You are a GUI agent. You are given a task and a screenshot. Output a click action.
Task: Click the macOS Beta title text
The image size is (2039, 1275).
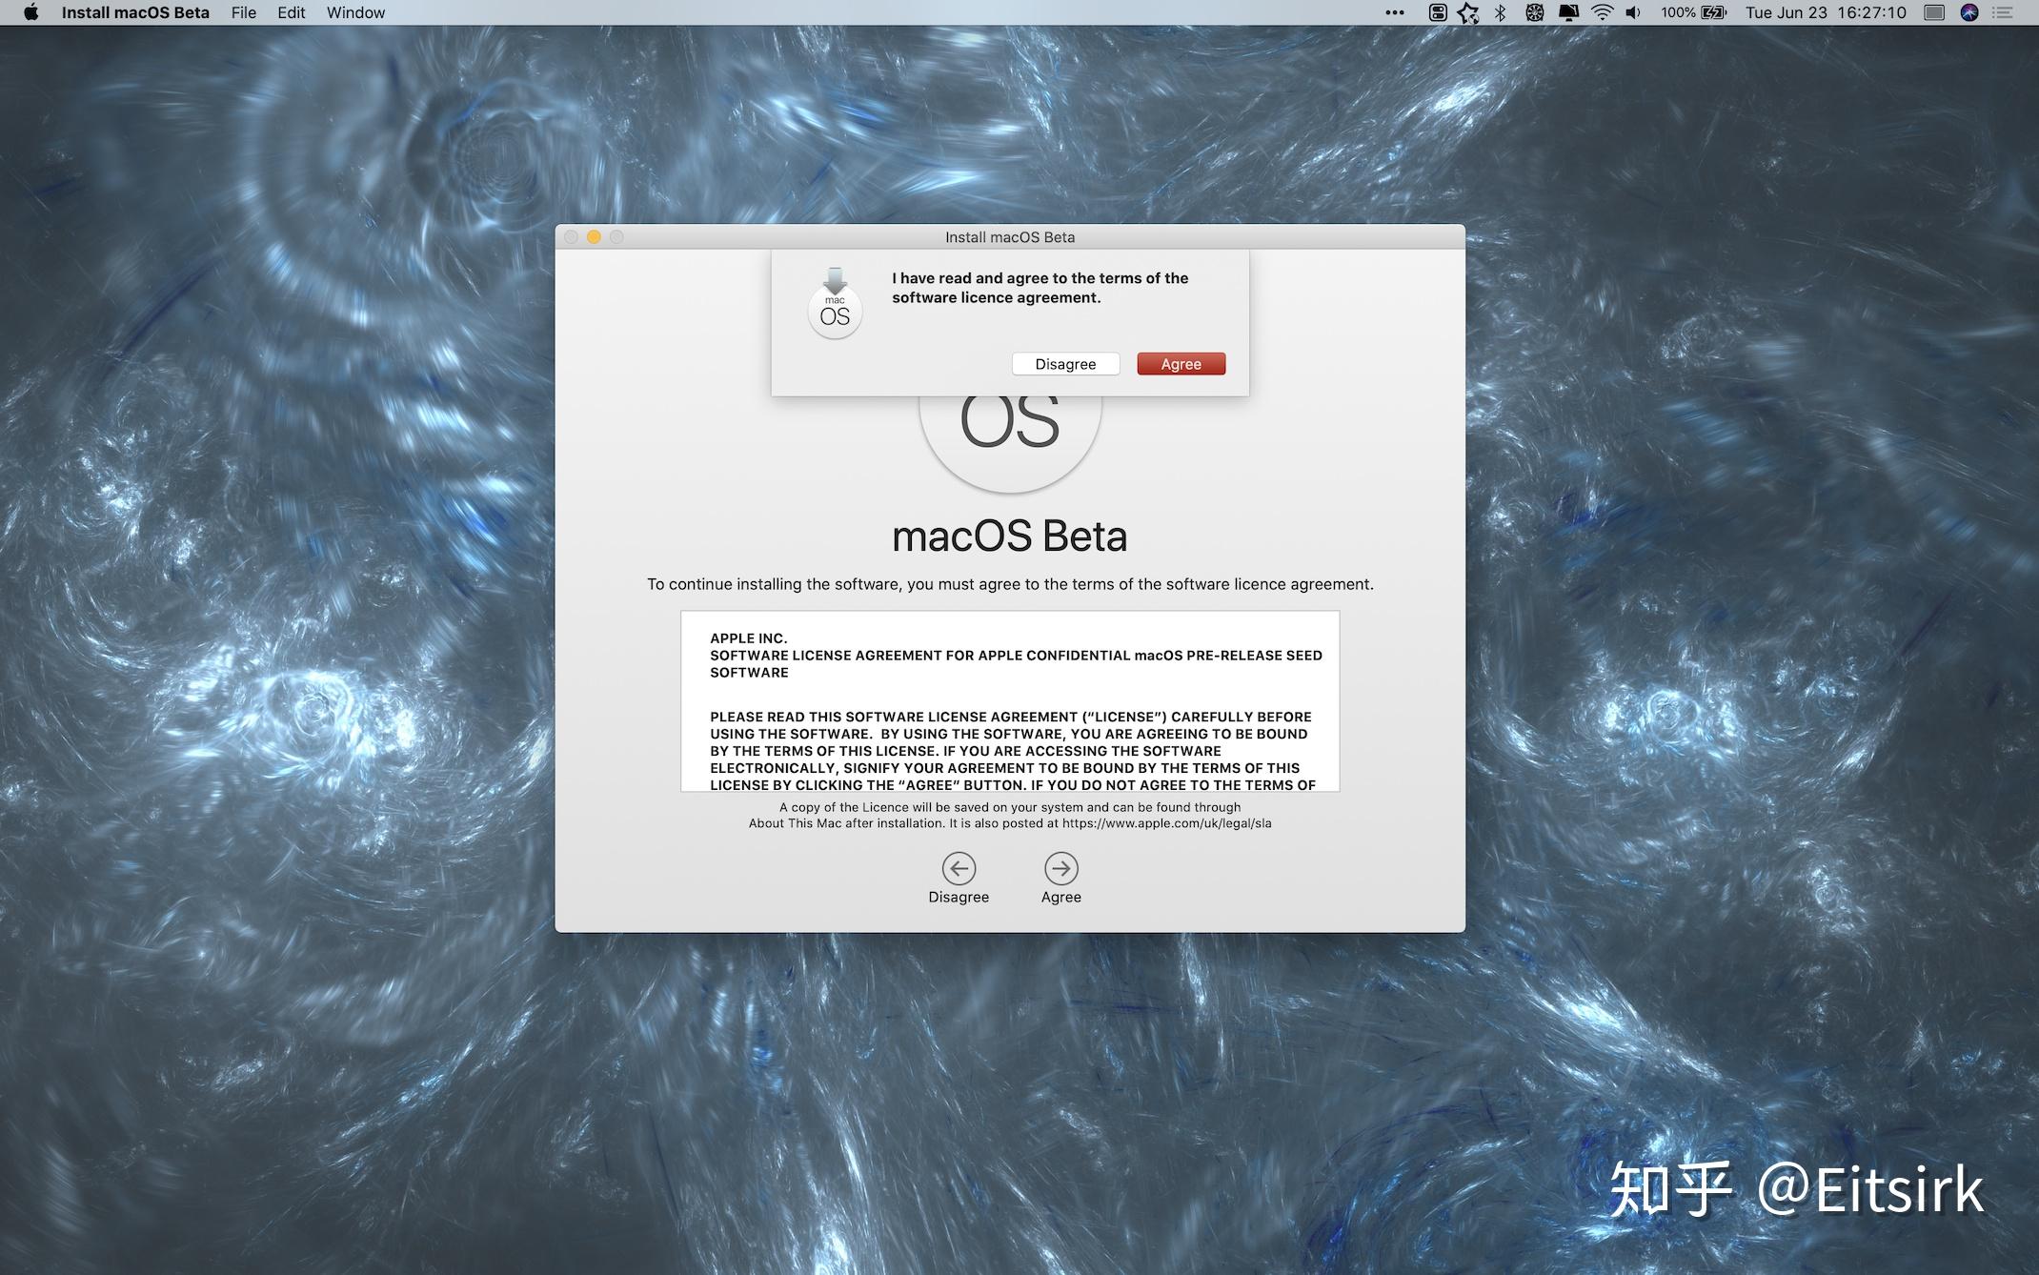[x=1010, y=536]
